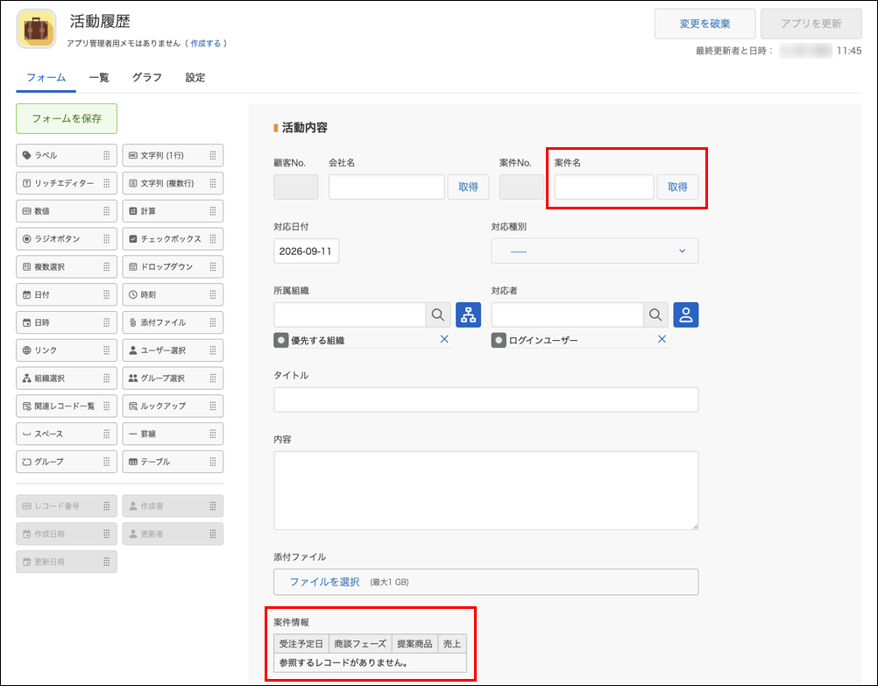The image size is (878, 686).
Task: Click the 所属組織 search magnifier icon
Action: tap(438, 315)
